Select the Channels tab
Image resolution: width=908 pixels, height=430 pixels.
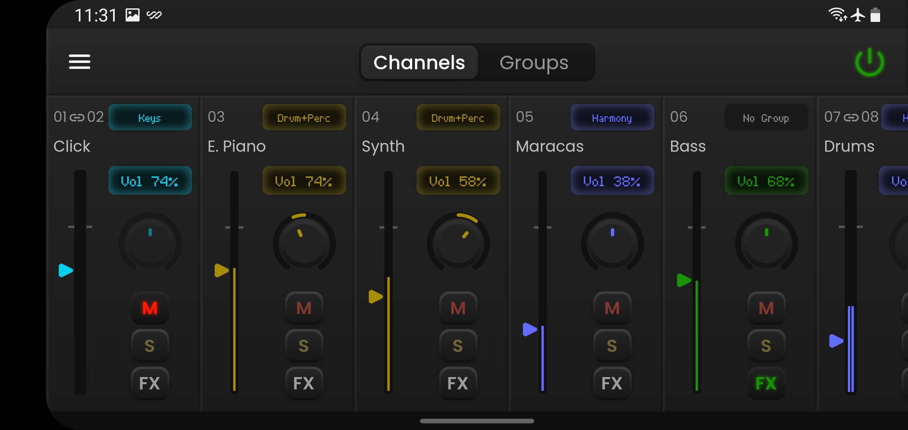click(419, 63)
